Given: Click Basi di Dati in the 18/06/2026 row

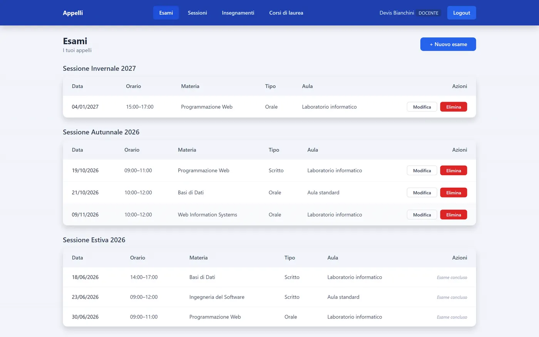Looking at the screenshot, I should (202, 277).
